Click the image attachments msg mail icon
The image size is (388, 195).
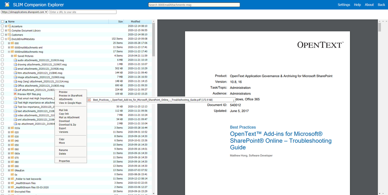(15, 77)
